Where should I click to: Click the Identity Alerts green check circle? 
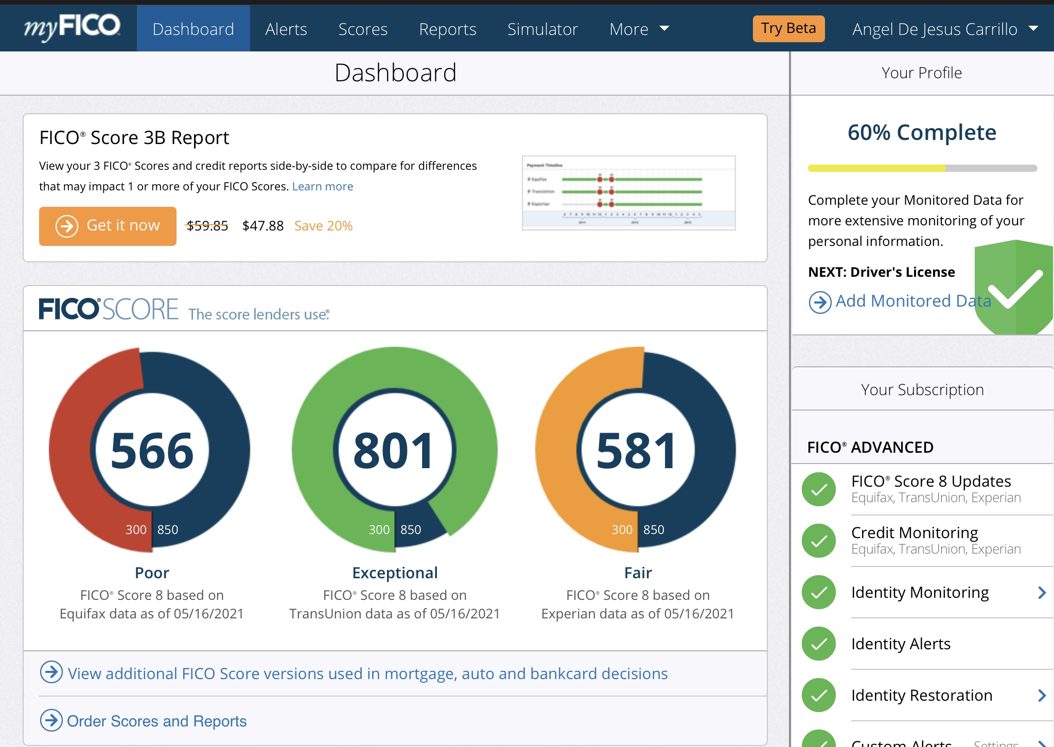818,644
